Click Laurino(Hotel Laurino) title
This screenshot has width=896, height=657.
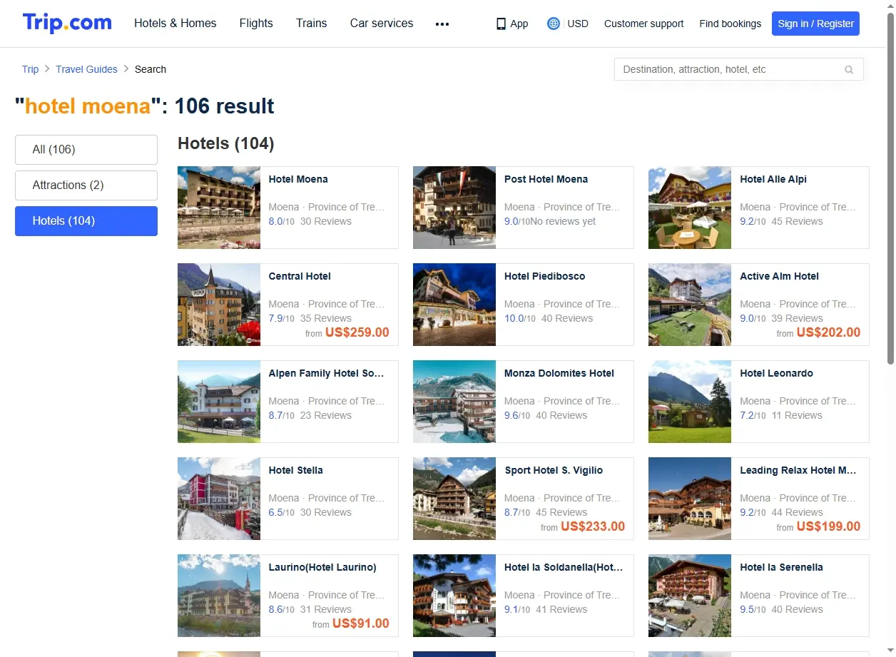click(x=322, y=567)
